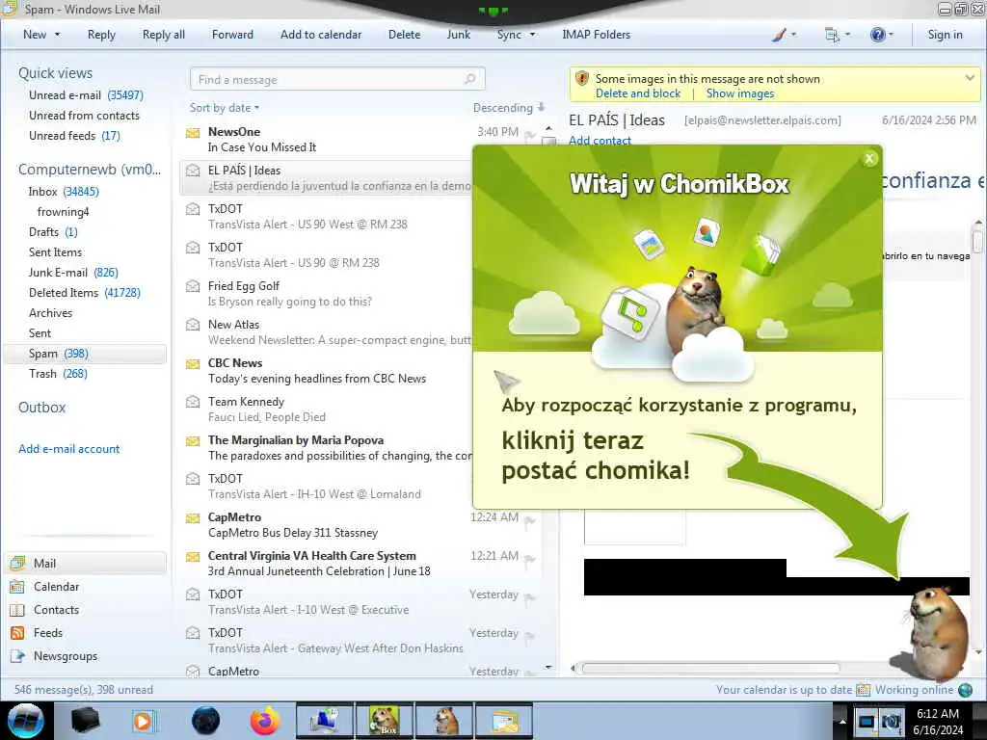Click Add to calendar in the toolbar

(321, 35)
